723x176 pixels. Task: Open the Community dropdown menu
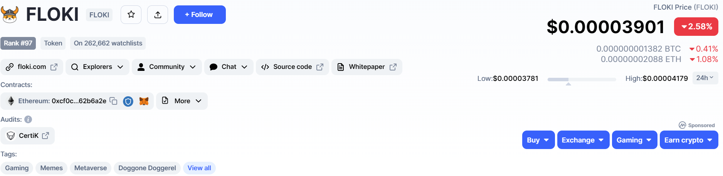point(167,67)
